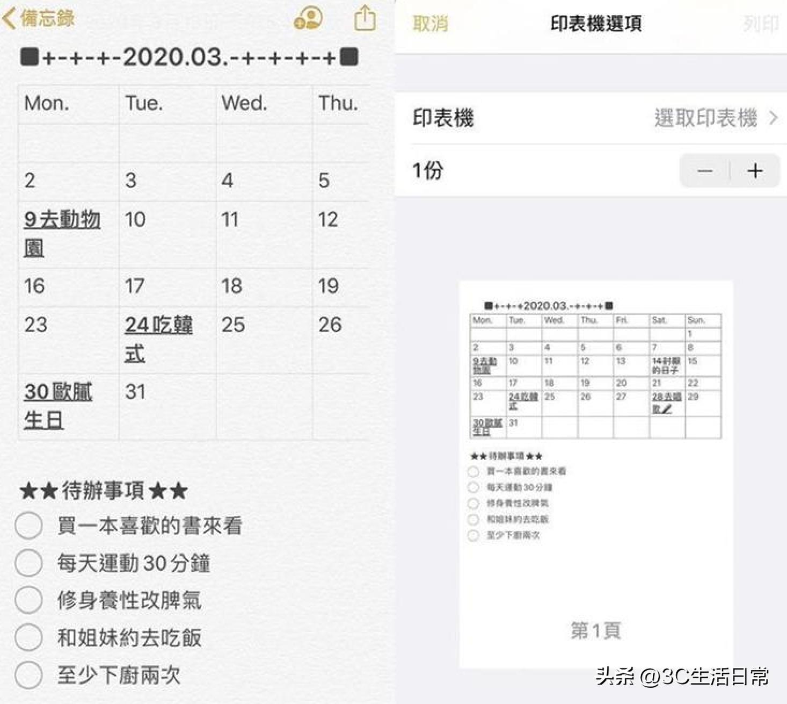Select the 1份 copy count field
The image size is (787, 704).
coord(427,171)
